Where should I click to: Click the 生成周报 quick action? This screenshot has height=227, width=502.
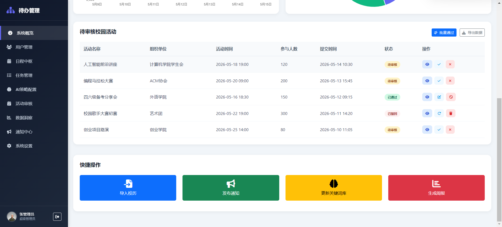(x=436, y=188)
